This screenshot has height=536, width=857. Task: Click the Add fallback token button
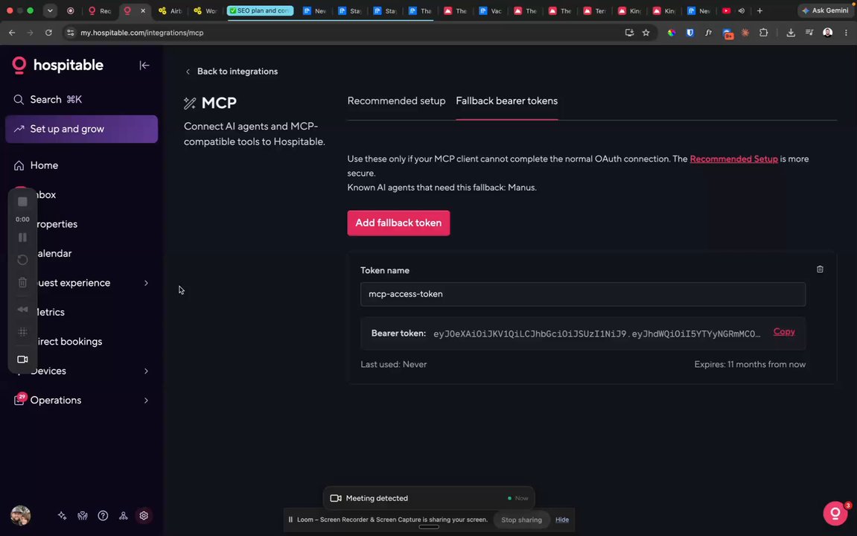point(398,223)
